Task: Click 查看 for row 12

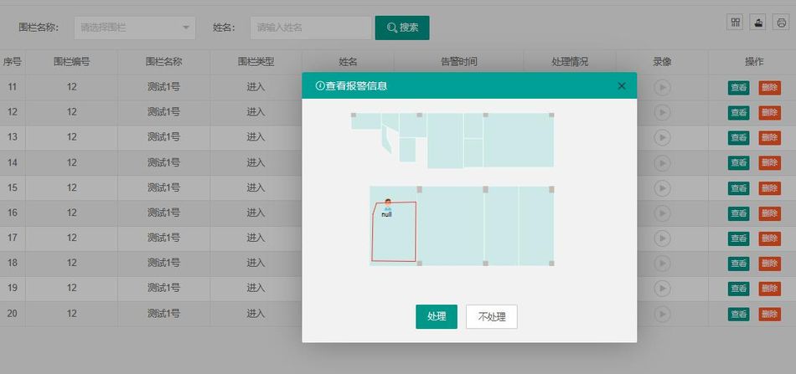Action: pos(738,112)
